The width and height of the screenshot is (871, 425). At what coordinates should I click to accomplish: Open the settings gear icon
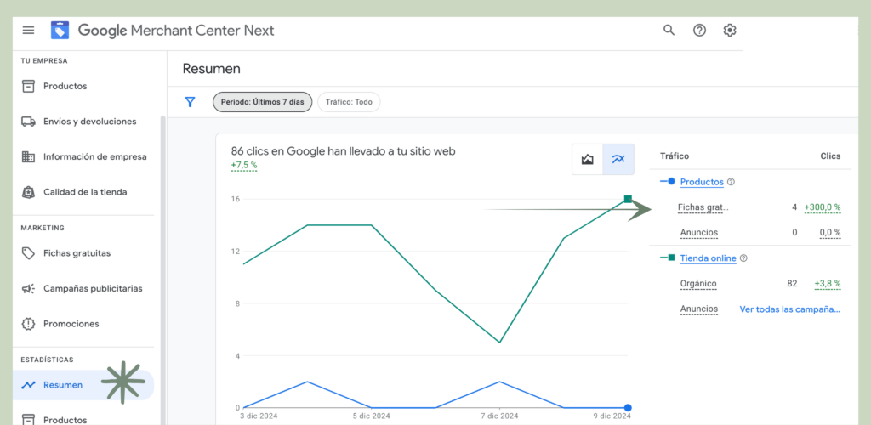729,30
